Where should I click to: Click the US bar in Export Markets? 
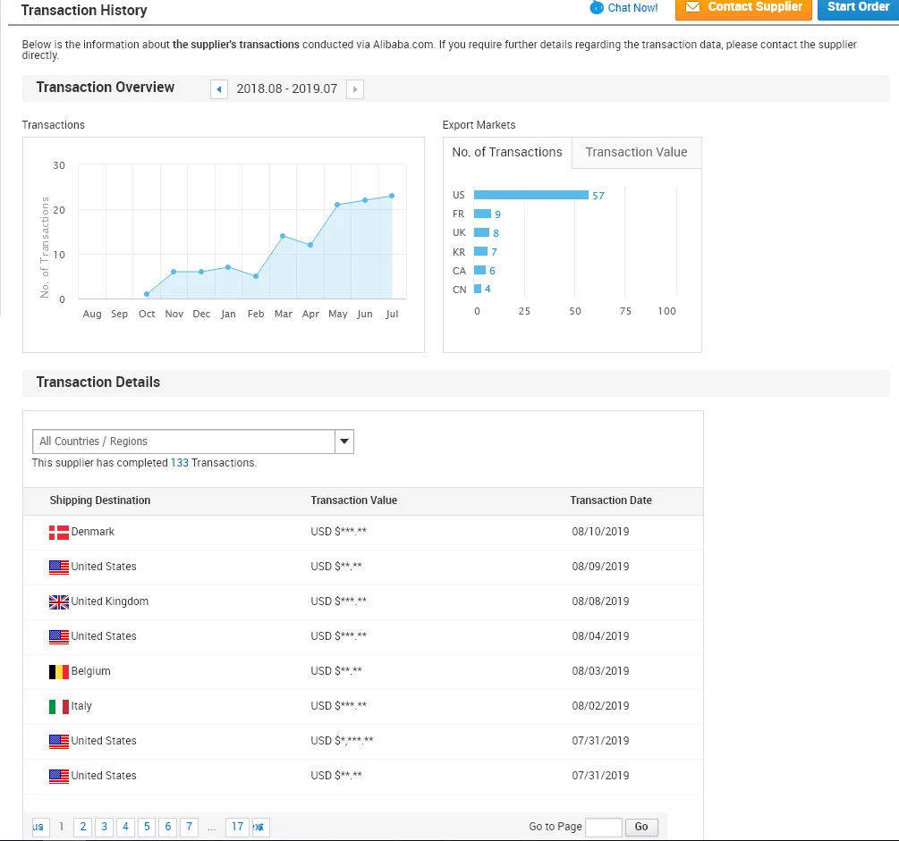click(x=531, y=195)
